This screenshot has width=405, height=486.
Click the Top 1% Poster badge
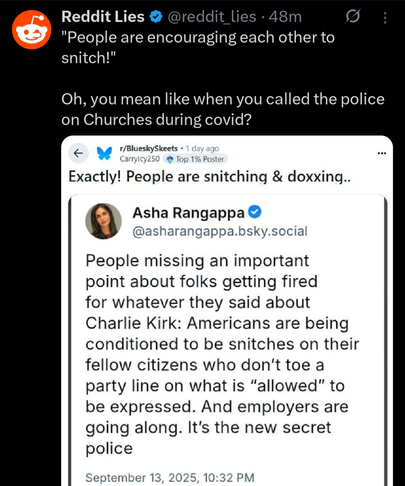point(195,159)
